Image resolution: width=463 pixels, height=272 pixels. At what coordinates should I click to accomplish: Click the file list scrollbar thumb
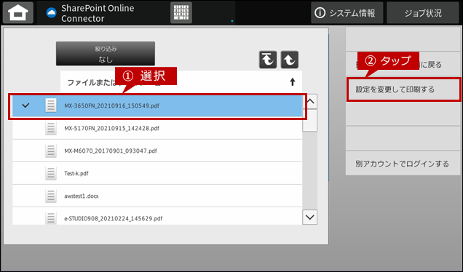pyautogui.click(x=309, y=121)
